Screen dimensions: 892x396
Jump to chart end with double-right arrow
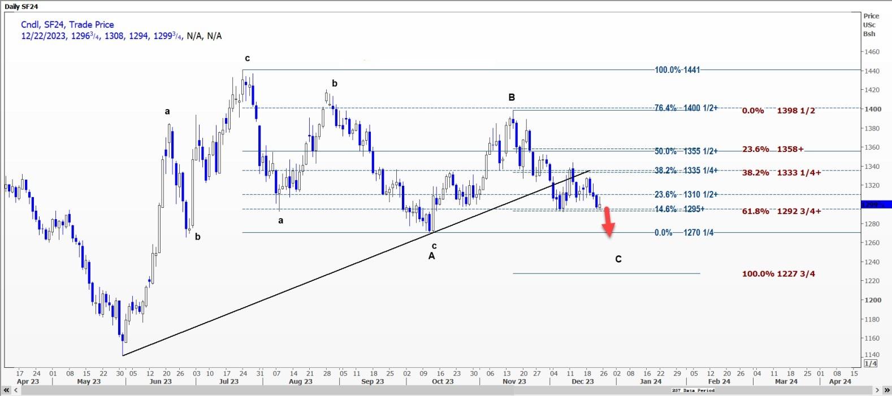[x=886, y=390]
